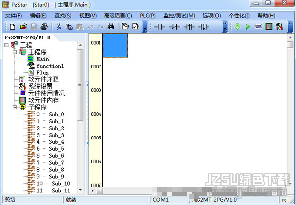The width and height of the screenshot is (296, 205).
Task: Click the tree panel scrollbar thumb
Action: click(80, 85)
